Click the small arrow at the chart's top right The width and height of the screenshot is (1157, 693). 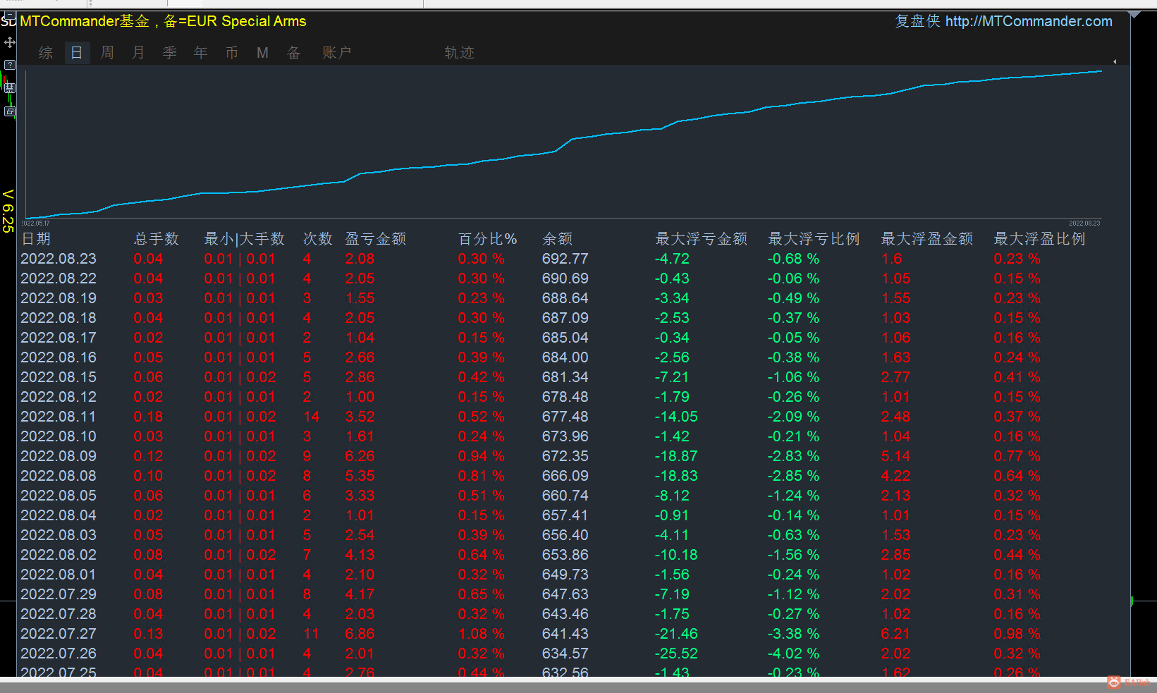1115,62
